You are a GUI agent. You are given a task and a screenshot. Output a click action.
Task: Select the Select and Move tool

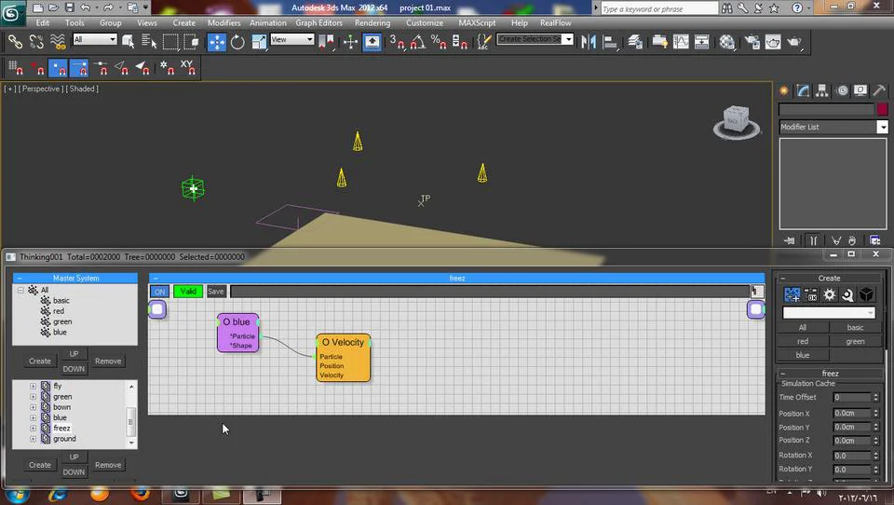point(216,42)
